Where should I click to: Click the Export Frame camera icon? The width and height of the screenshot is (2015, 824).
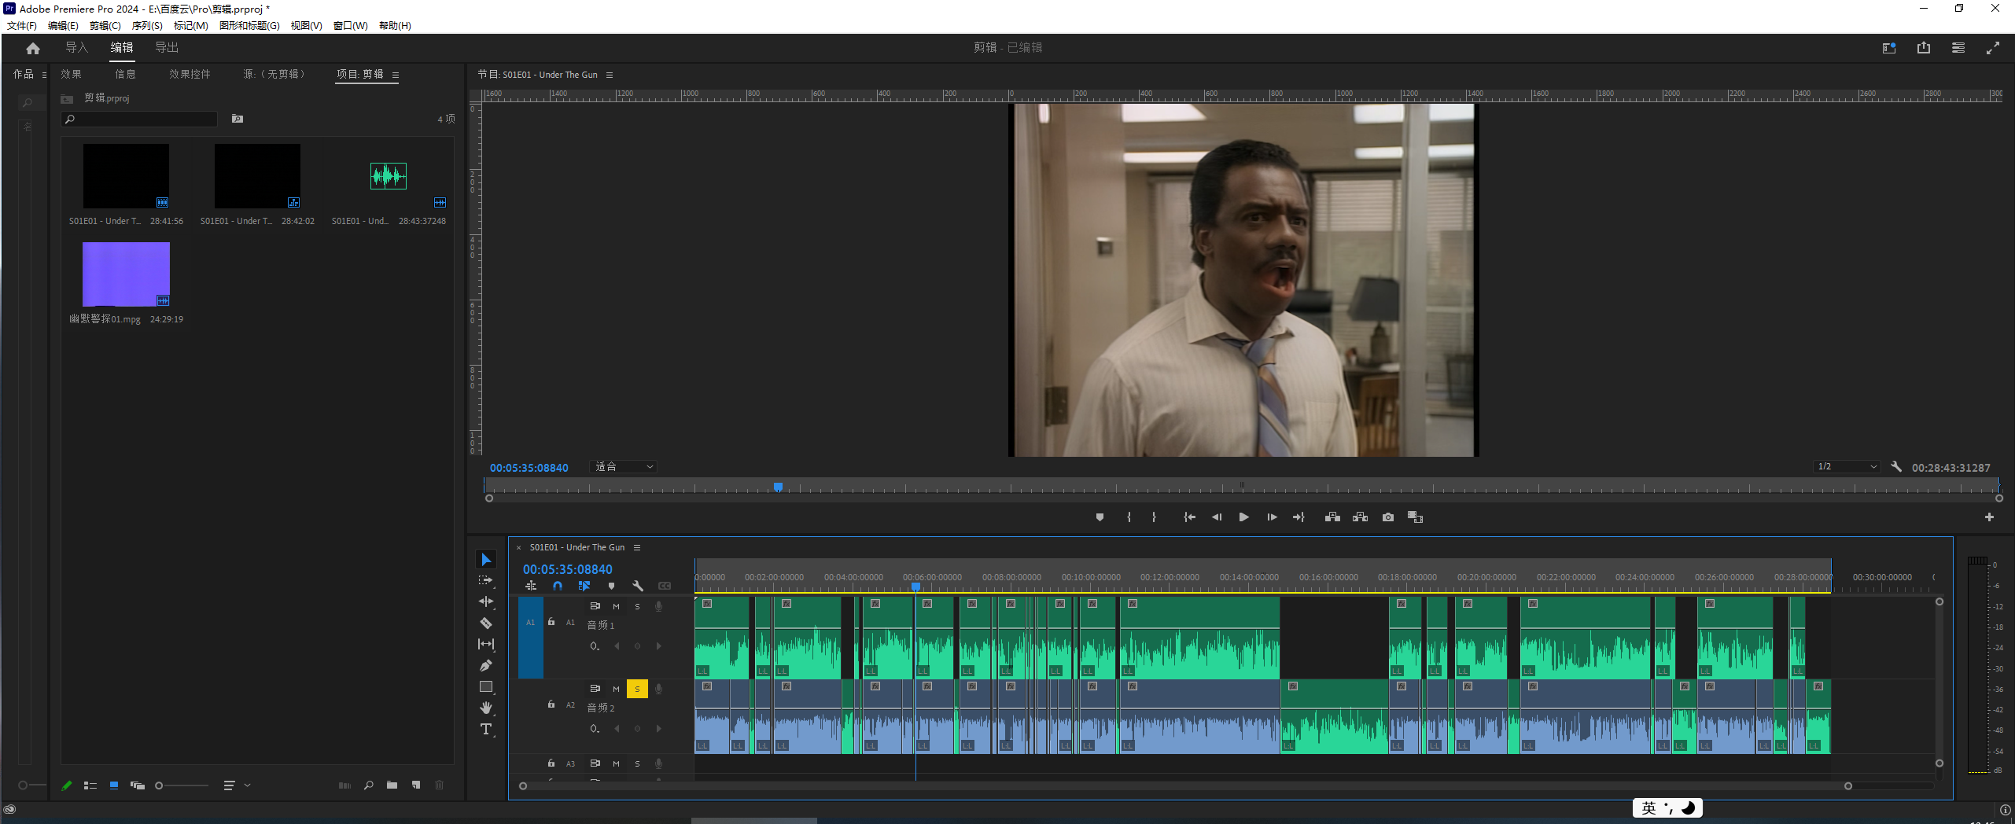[1388, 517]
